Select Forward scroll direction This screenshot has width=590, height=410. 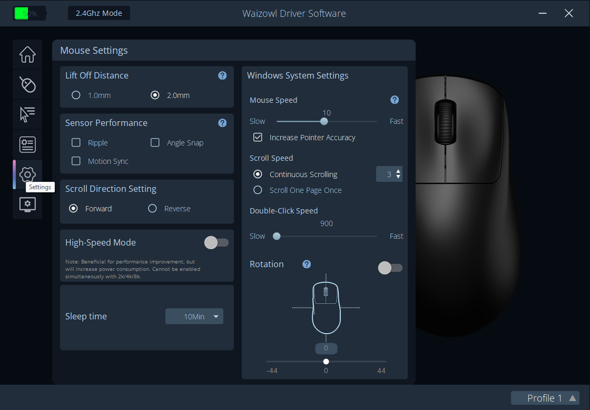[x=73, y=209]
